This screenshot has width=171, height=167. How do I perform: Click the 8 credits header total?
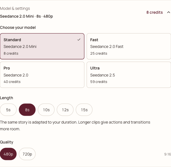point(155,12)
